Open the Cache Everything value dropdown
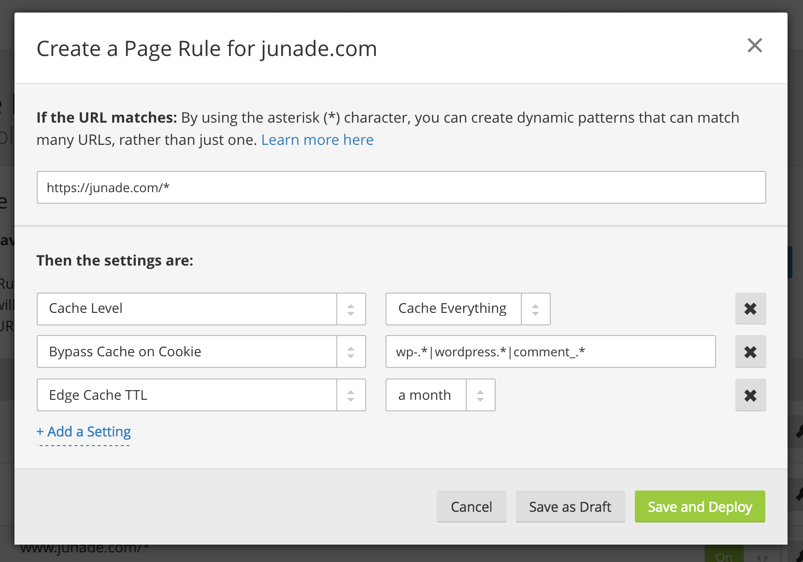Screen dimensions: 803x562 tap(453, 309)
